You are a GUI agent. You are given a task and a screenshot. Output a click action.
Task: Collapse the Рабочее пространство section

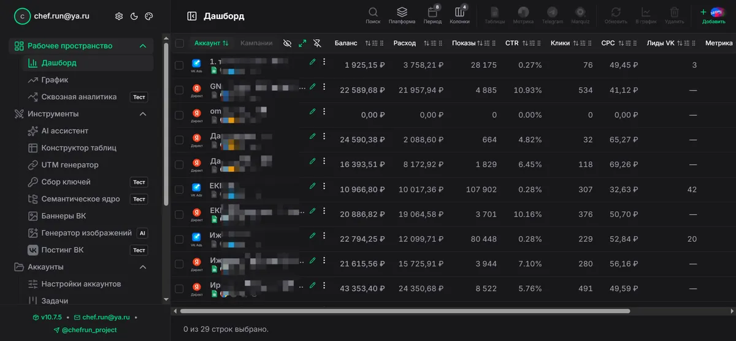(142, 46)
